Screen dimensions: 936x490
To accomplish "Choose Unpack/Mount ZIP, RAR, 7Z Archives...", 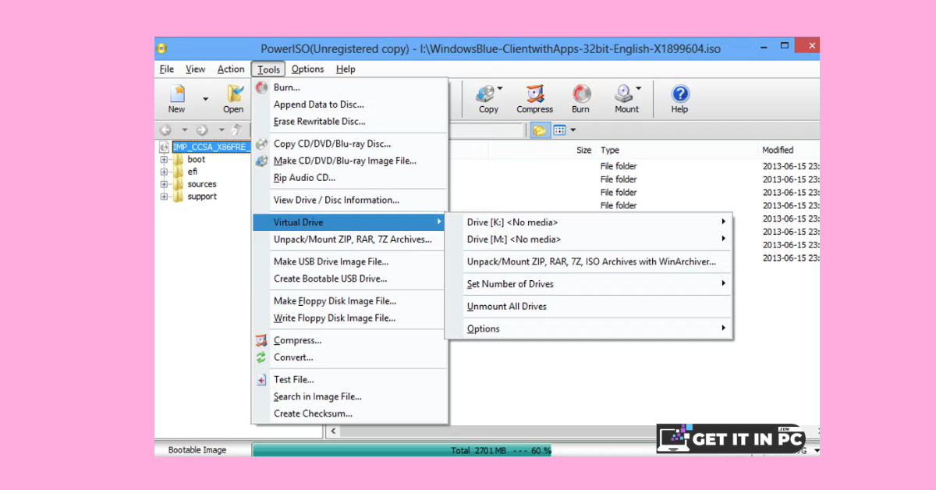I will click(349, 240).
